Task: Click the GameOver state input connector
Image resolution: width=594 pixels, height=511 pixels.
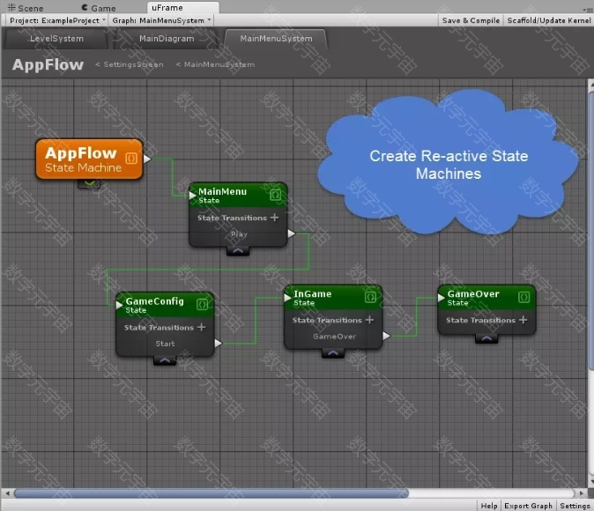Action: (x=441, y=298)
